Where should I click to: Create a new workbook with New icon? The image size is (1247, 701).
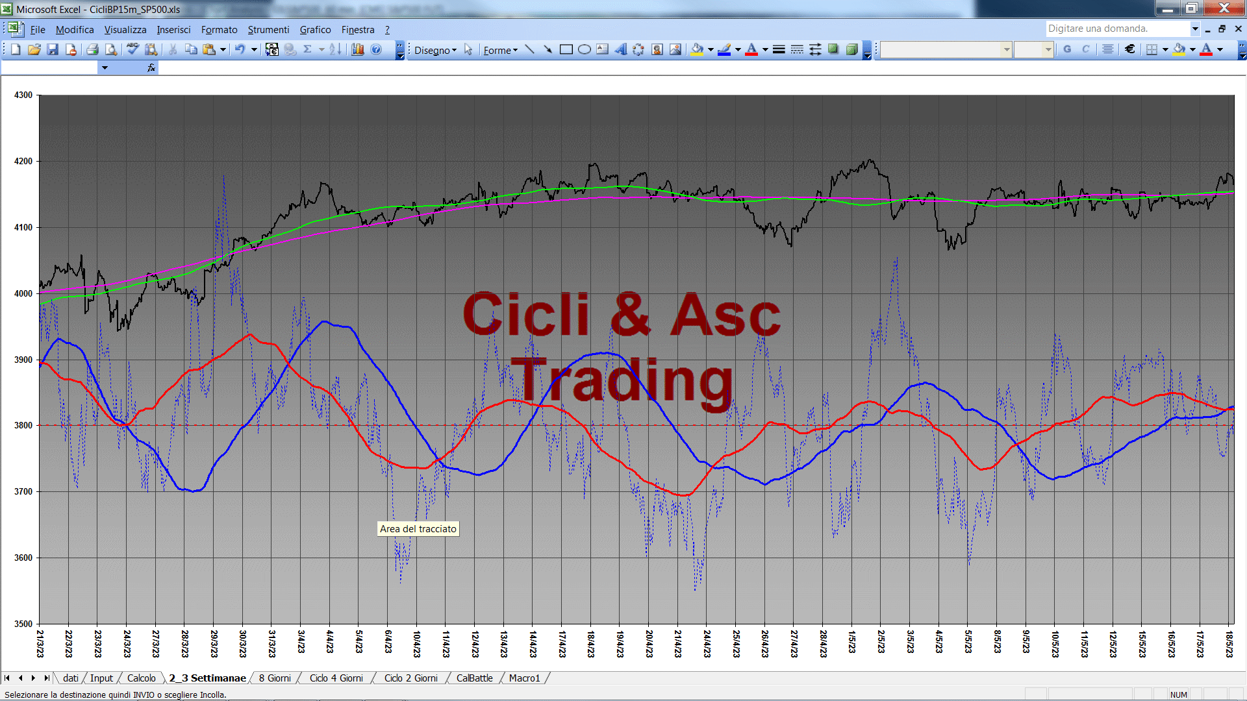16,49
